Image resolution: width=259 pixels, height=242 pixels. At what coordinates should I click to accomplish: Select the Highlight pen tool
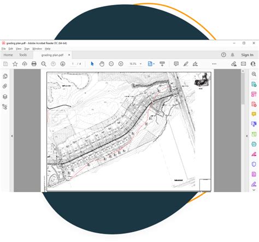point(186,64)
